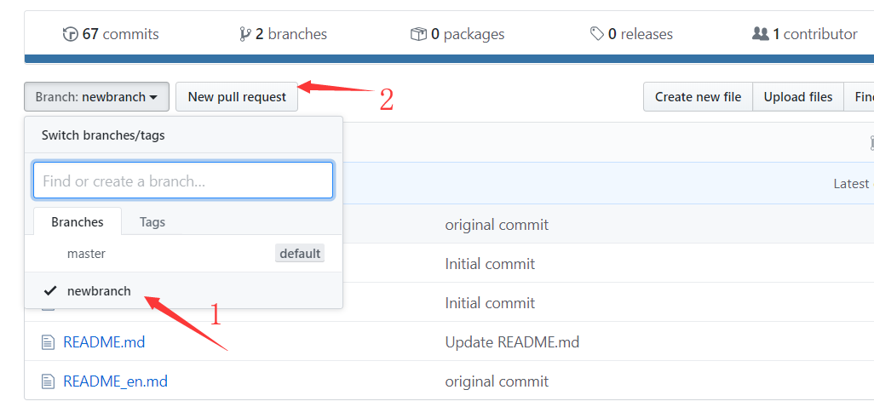Open the Update README.md commit message

coord(512,342)
